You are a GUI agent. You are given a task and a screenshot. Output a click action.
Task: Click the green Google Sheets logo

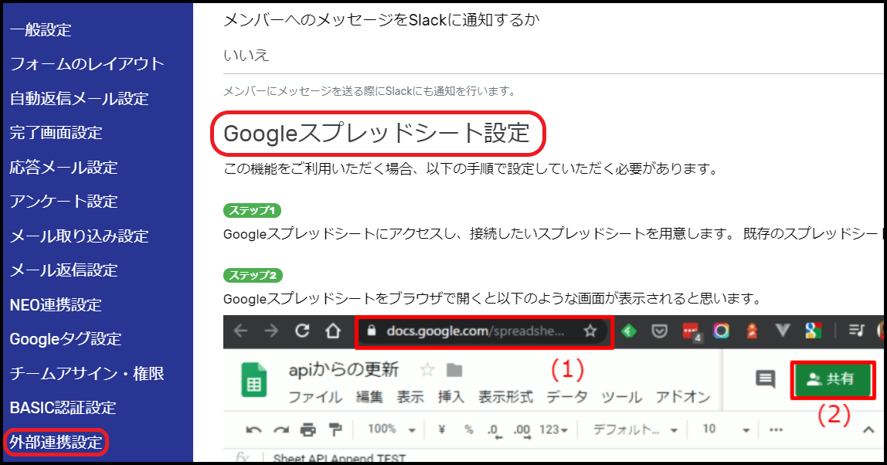254,379
